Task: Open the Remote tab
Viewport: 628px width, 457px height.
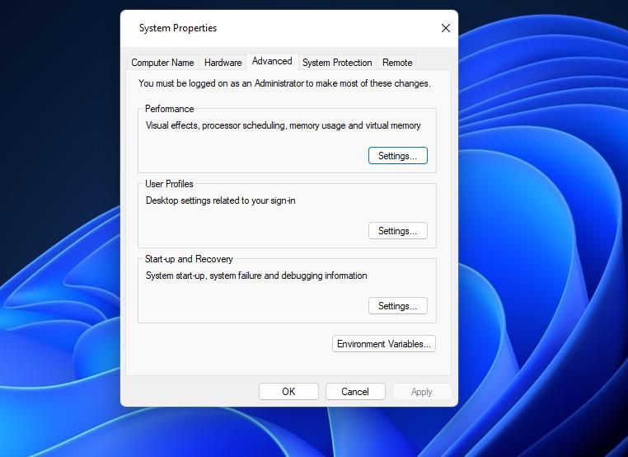Action: point(397,63)
